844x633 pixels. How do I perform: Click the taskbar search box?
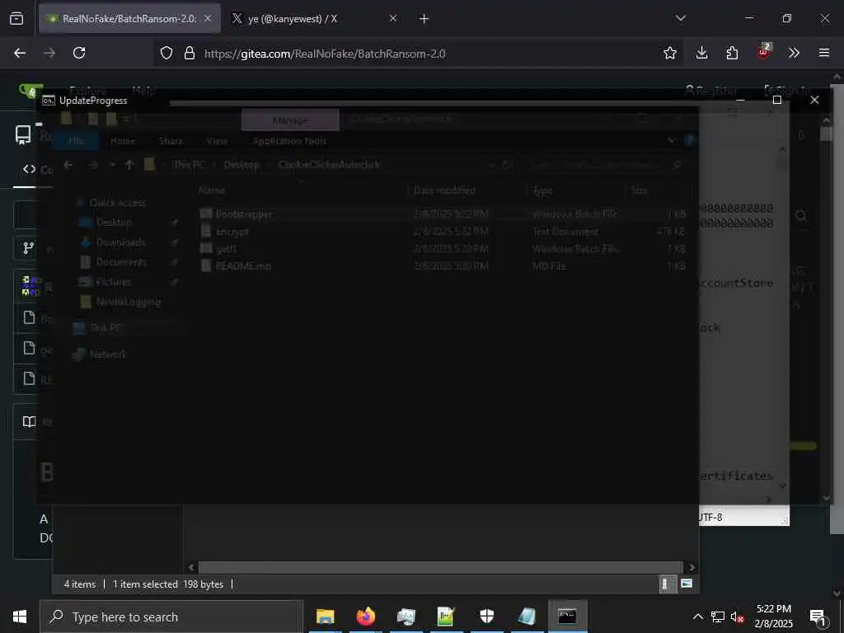click(171, 617)
